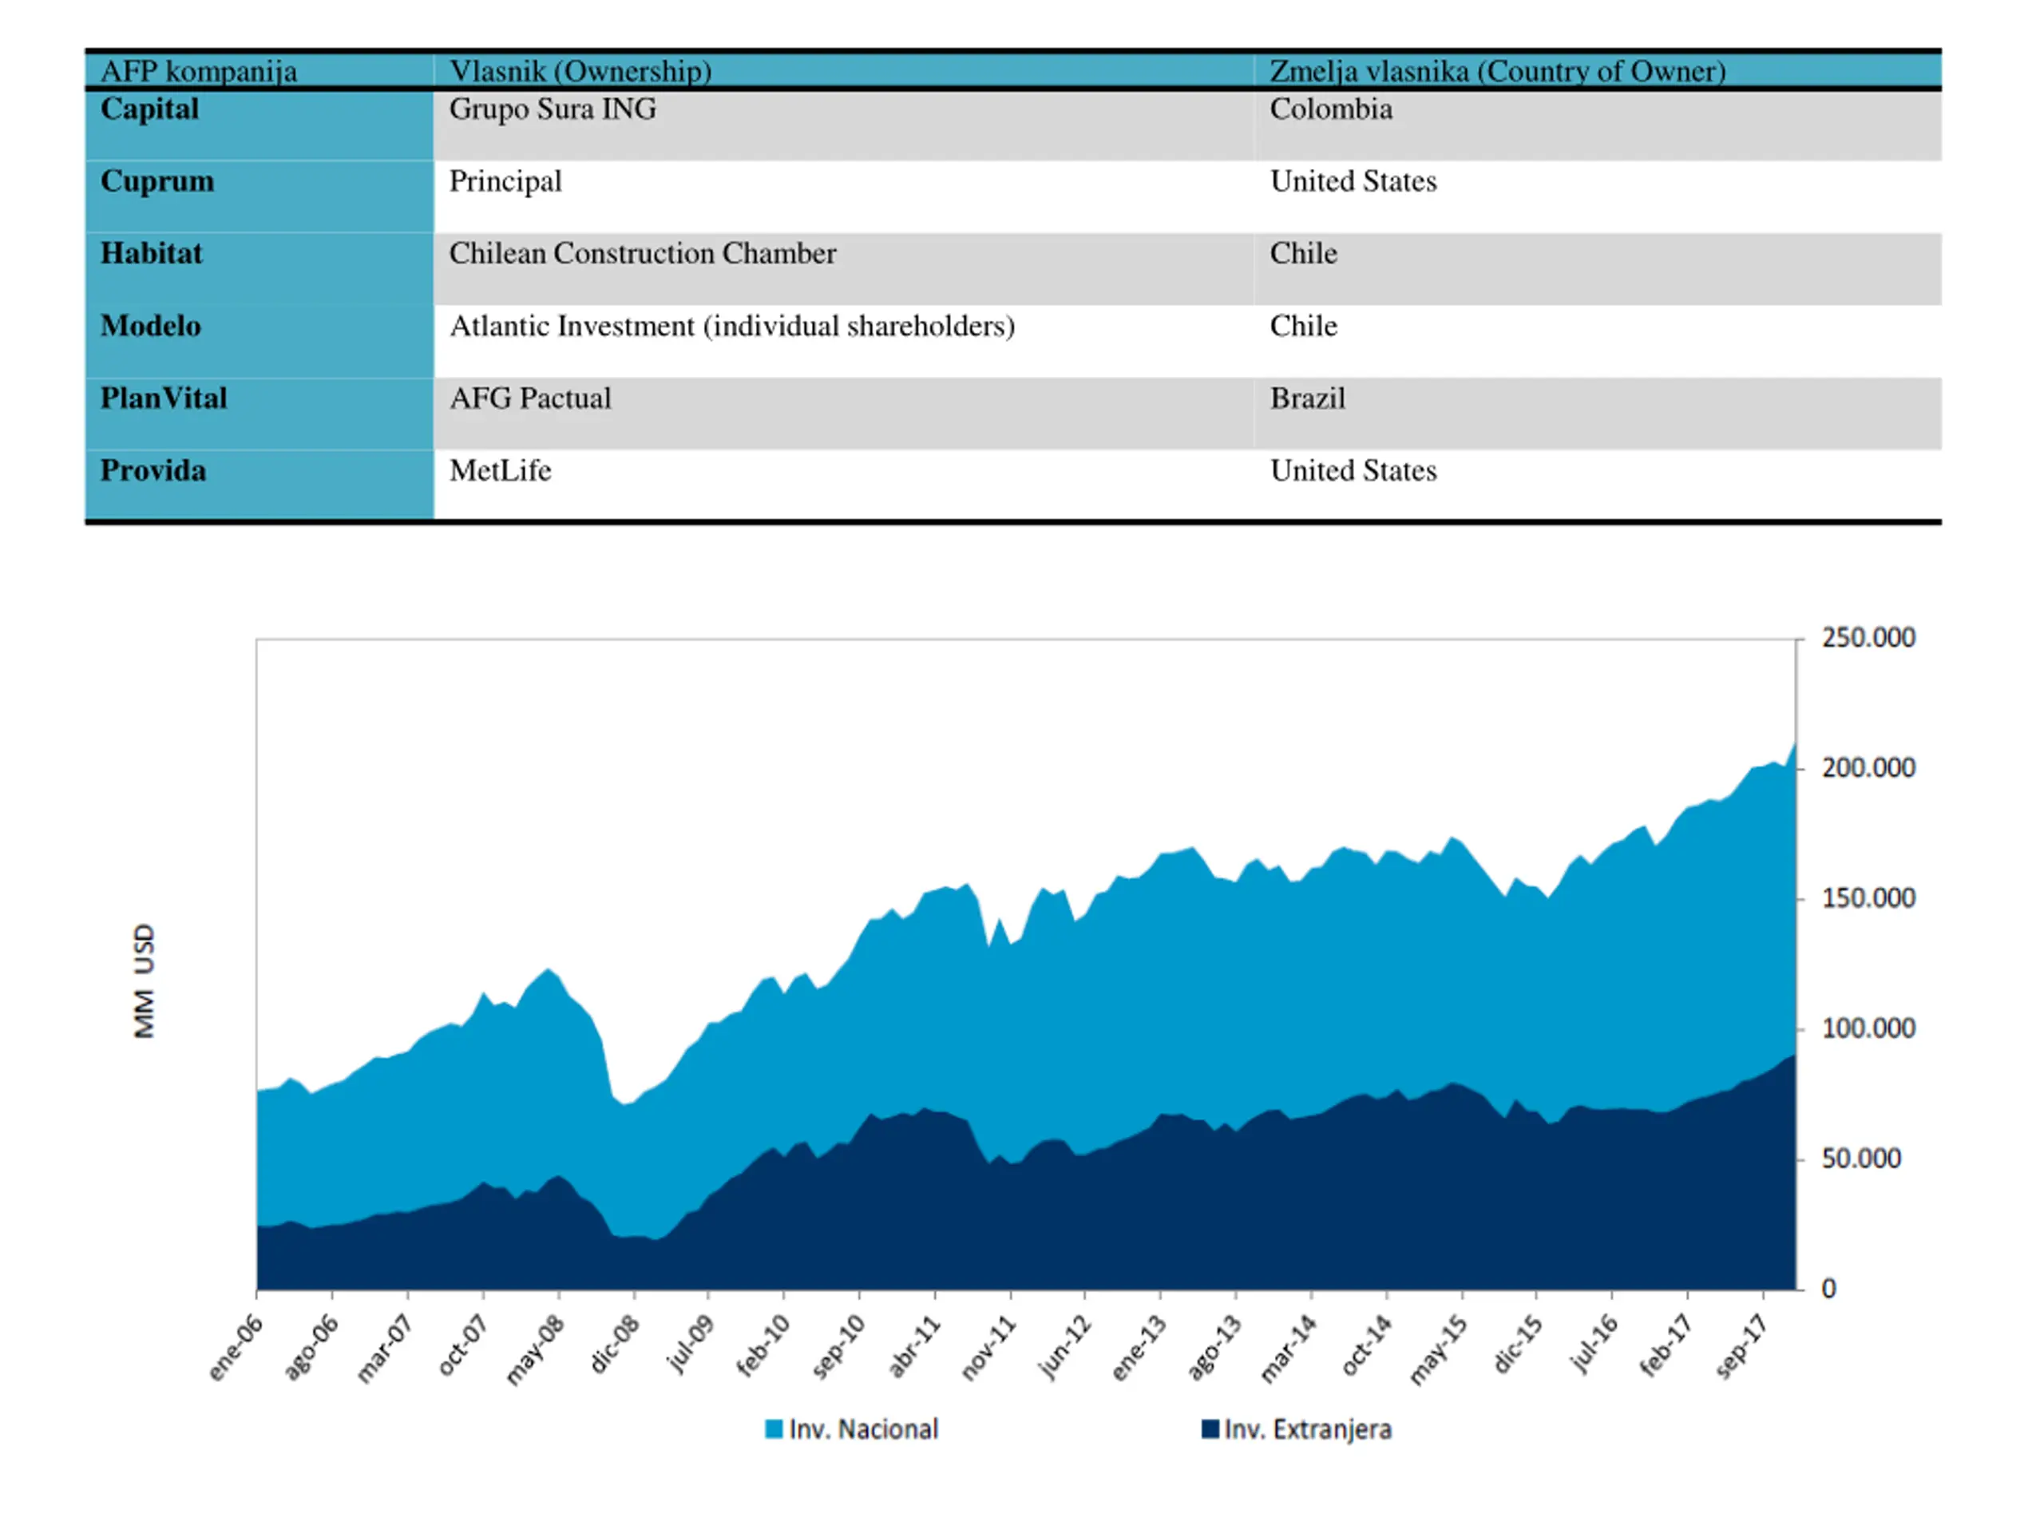Click the 'oct-14' date label

pyautogui.click(x=1366, y=1345)
